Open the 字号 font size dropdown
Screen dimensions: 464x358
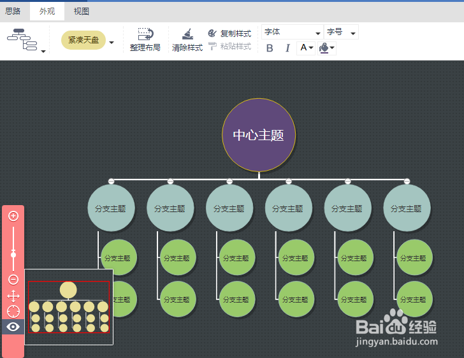(341, 32)
